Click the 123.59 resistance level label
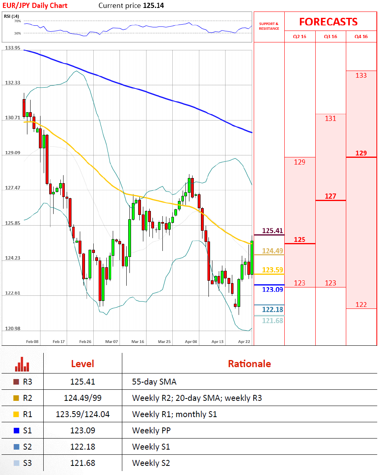378x475 pixels. click(x=272, y=270)
